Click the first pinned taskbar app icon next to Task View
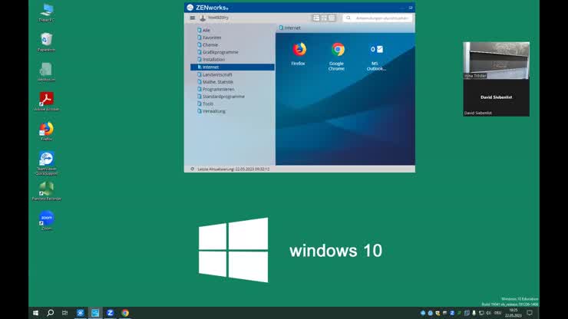 [x=81, y=313]
